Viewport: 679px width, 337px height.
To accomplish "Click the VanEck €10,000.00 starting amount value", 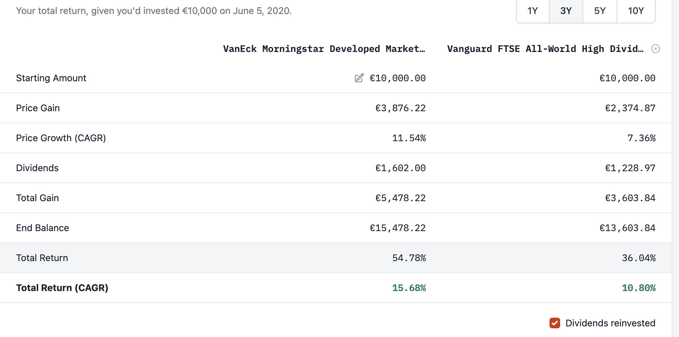I will [398, 78].
